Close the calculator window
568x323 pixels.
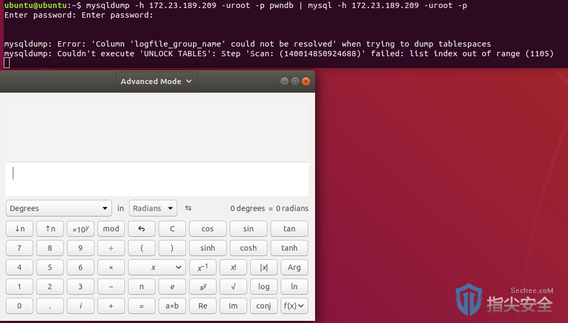306,81
